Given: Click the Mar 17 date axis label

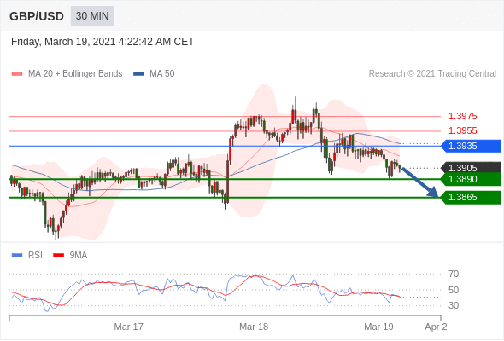Looking at the screenshot, I should tap(129, 327).
